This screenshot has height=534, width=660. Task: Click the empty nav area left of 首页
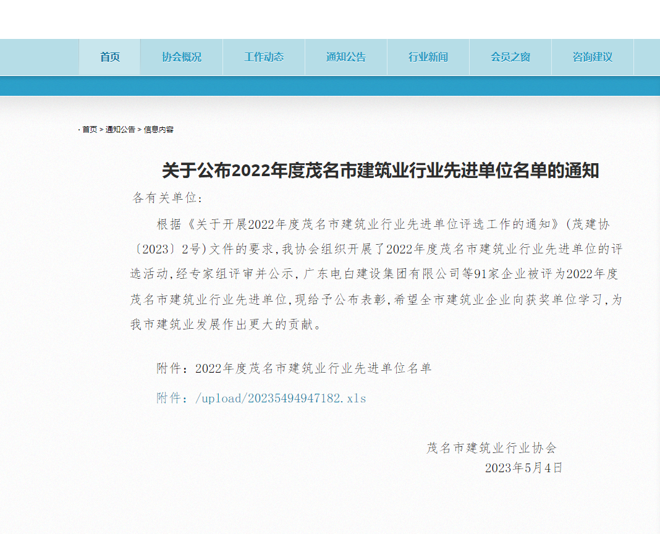[40, 57]
